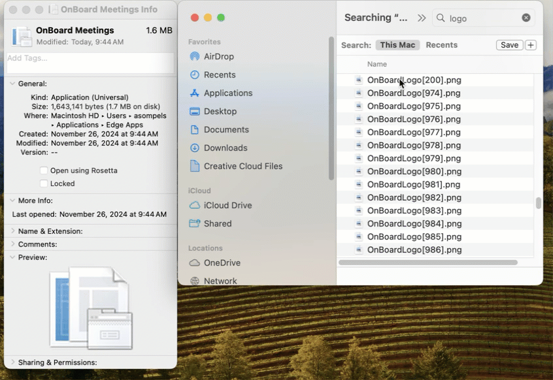Image resolution: width=553 pixels, height=380 pixels.
Task: Open AirDrop from the sidebar icon
Action: [194, 57]
